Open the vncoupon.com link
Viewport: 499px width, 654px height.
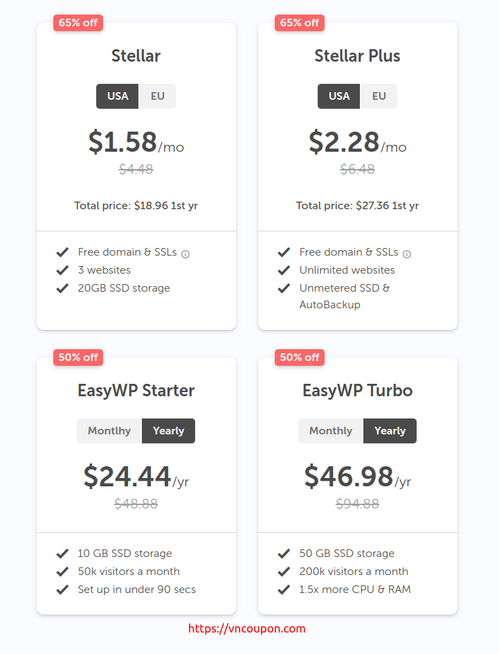click(x=246, y=628)
